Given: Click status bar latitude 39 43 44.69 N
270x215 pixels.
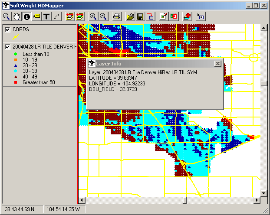Looking at the screenshot, I should click(20, 209).
